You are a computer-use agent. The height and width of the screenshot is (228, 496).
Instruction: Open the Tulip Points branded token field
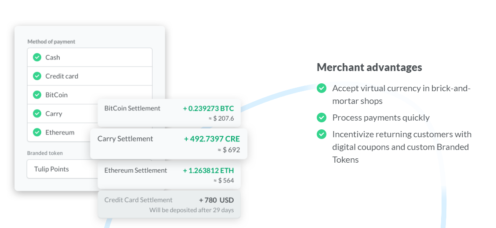coord(62,169)
